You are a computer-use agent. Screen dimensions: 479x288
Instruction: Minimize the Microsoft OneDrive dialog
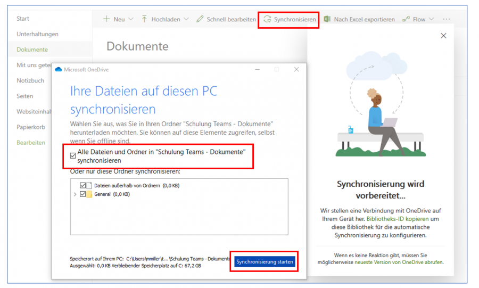[257, 69]
